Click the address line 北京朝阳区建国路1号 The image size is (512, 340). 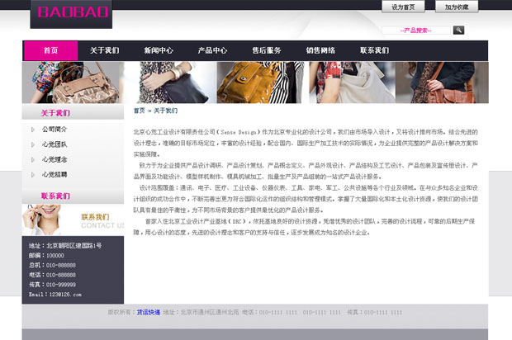(65, 245)
